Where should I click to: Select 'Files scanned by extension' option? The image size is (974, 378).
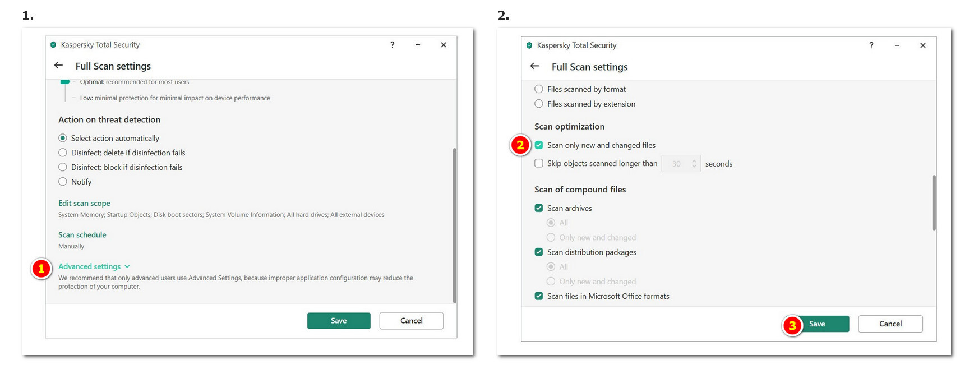pyautogui.click(x=539, y=104)
